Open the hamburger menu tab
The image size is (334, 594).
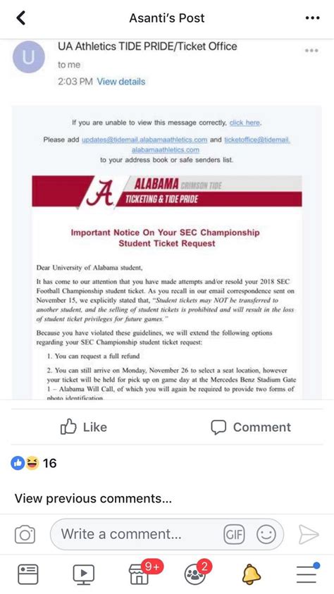click(307, 574)
